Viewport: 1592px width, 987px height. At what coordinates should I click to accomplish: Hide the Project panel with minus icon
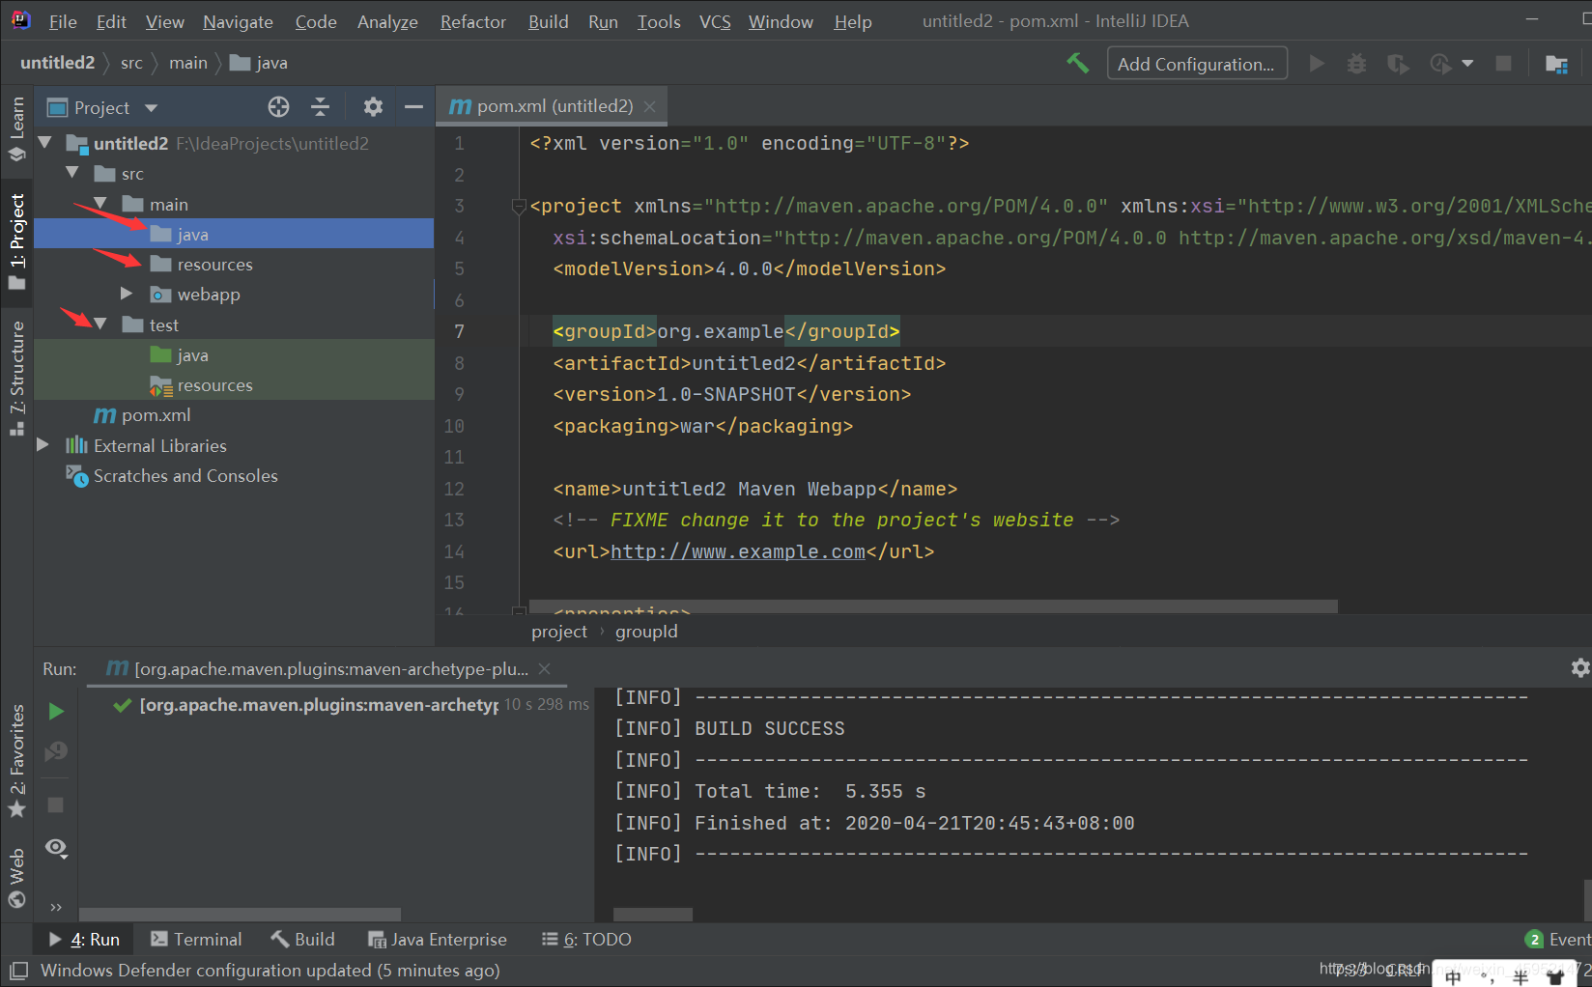point(413,107)
